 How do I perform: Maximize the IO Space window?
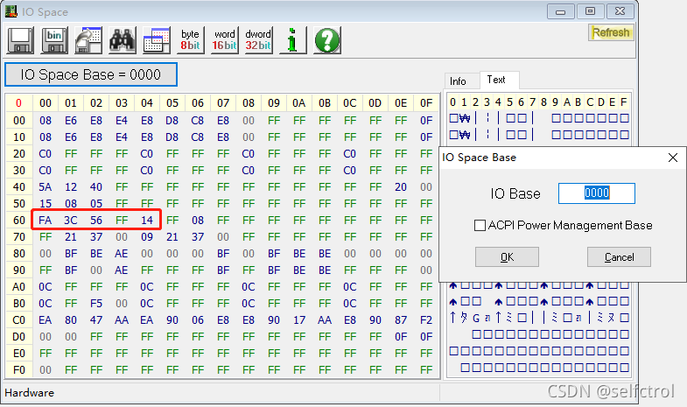coord(590,11)
